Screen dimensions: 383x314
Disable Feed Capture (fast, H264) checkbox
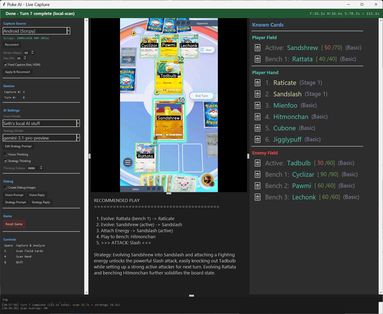click(x=5, y=64)
